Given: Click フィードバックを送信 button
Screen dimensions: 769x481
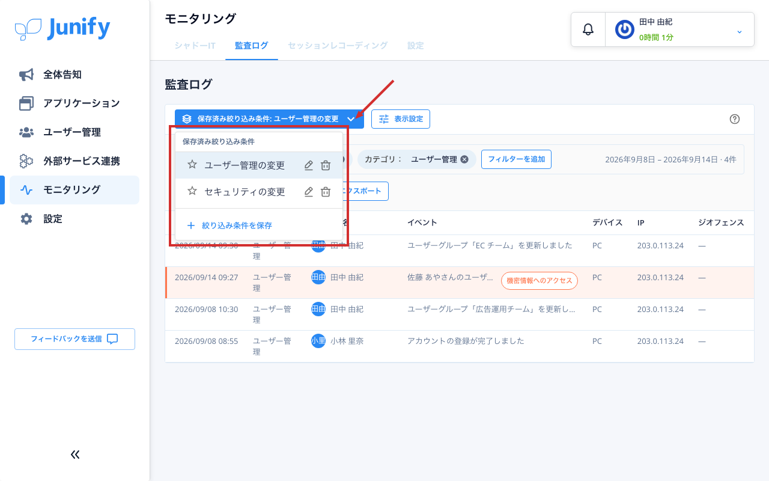Looking at the screenshot, I should (74, 339).
